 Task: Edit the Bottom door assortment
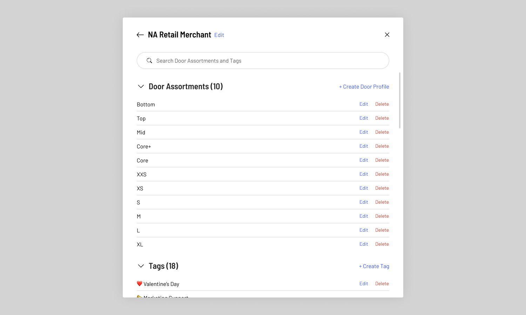tap(364, 104)
